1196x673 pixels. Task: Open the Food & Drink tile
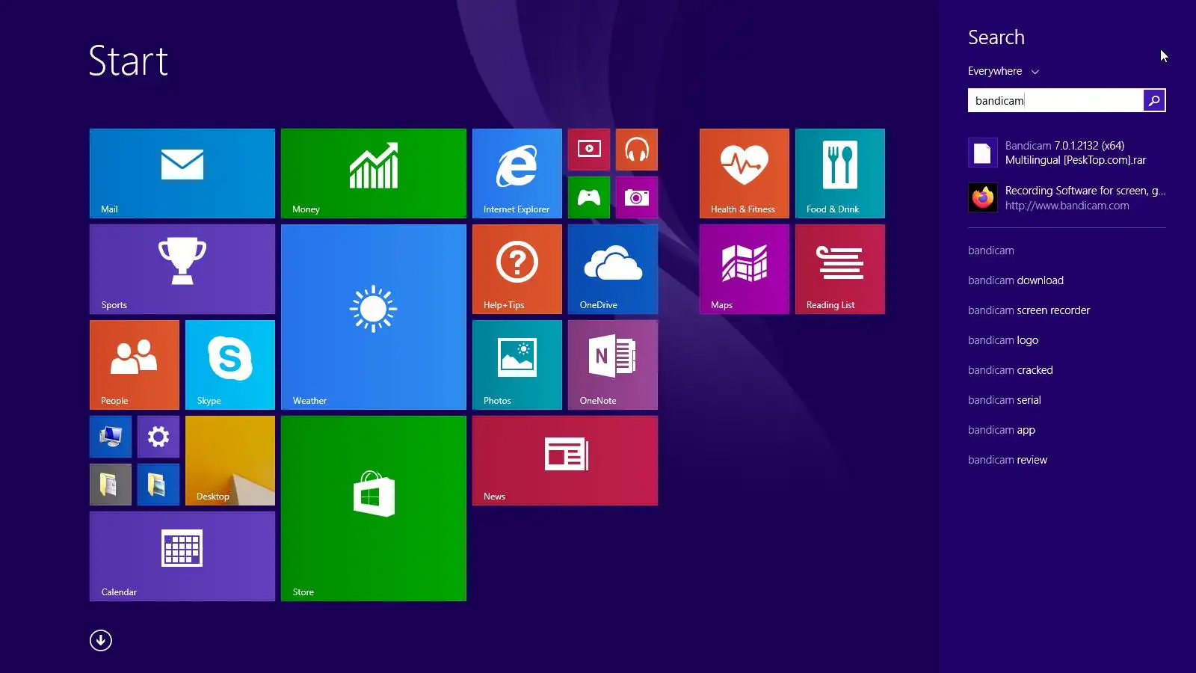pyautogui.click(x=840, y=173)
